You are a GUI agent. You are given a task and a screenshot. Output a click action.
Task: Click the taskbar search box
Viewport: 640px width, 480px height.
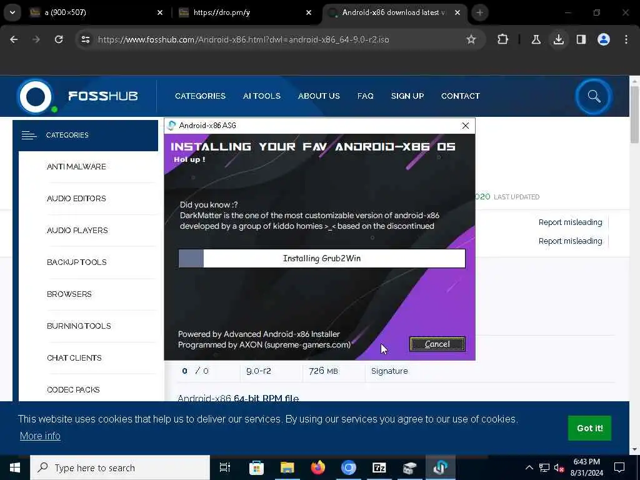(x=120, y=467)
